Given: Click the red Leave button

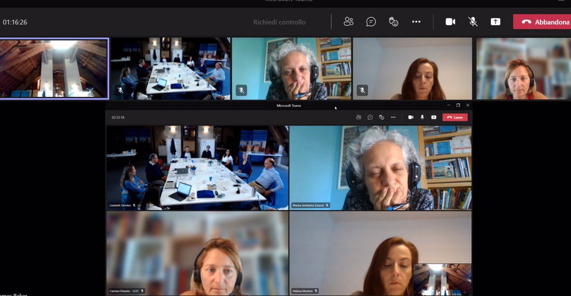Looking at the screenshot, I should tap(455, 117).
